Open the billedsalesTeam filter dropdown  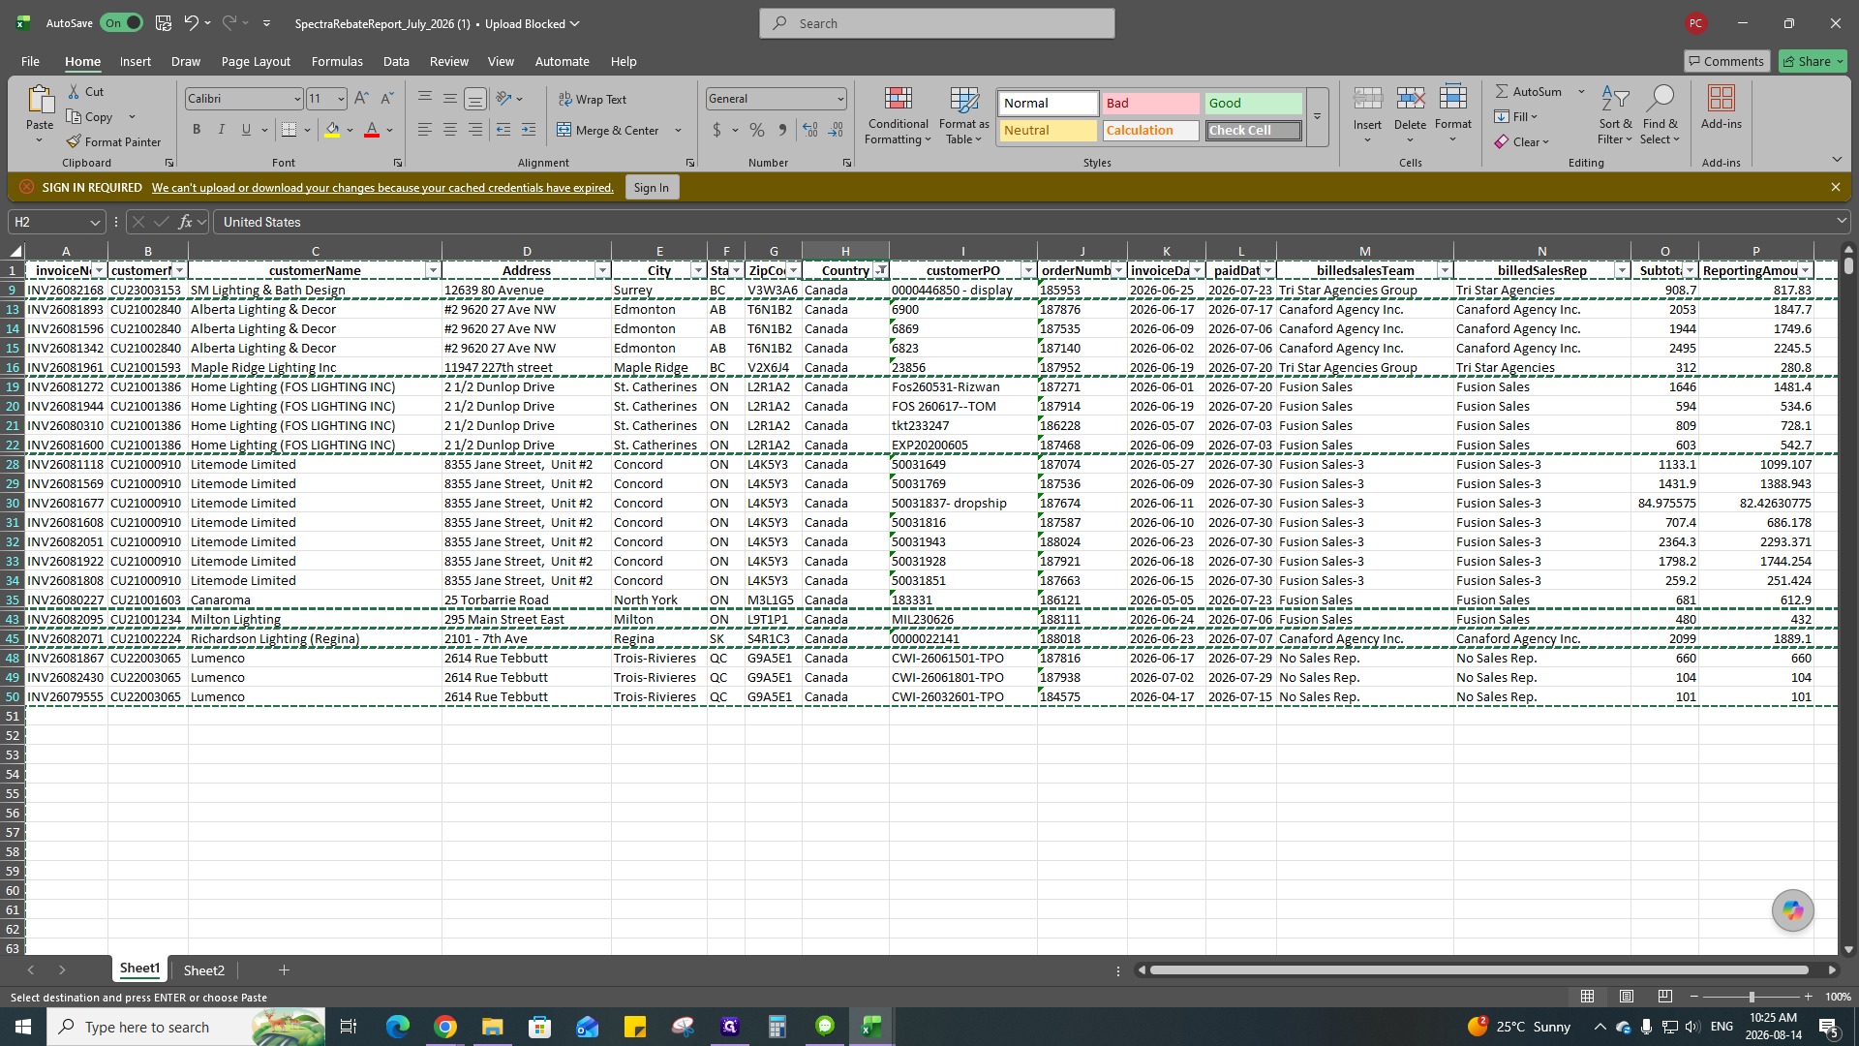point(1445,270)
